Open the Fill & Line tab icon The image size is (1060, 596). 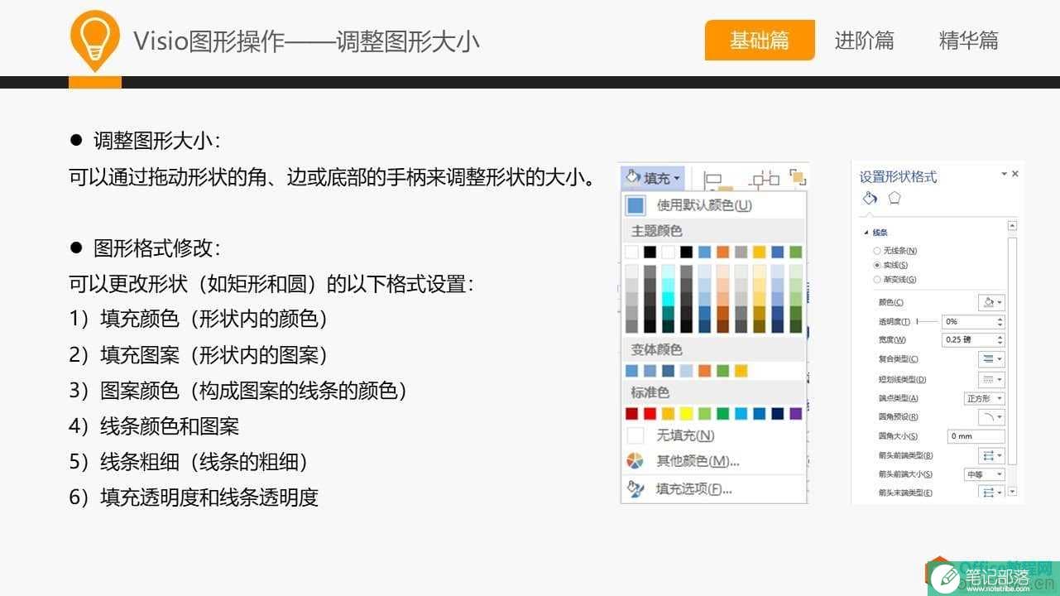870,198
